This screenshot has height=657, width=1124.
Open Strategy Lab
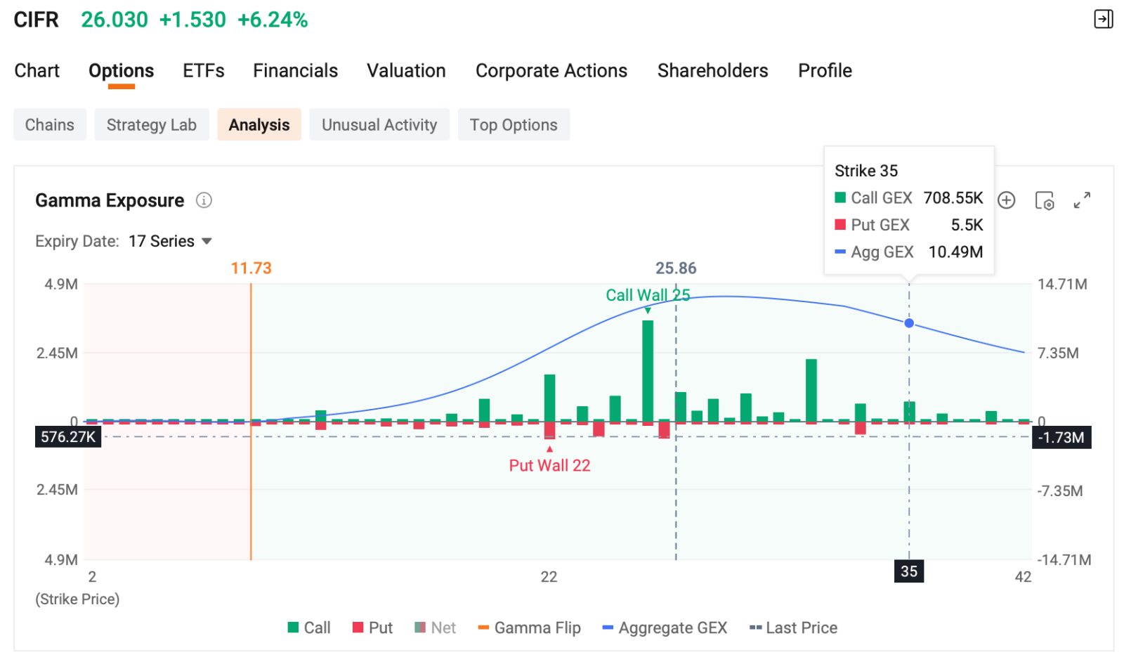click(x=152, y=124)
